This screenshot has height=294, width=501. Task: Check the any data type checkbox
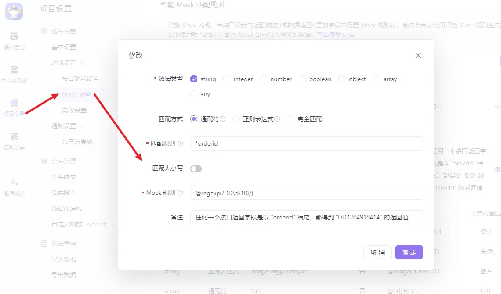194,94
